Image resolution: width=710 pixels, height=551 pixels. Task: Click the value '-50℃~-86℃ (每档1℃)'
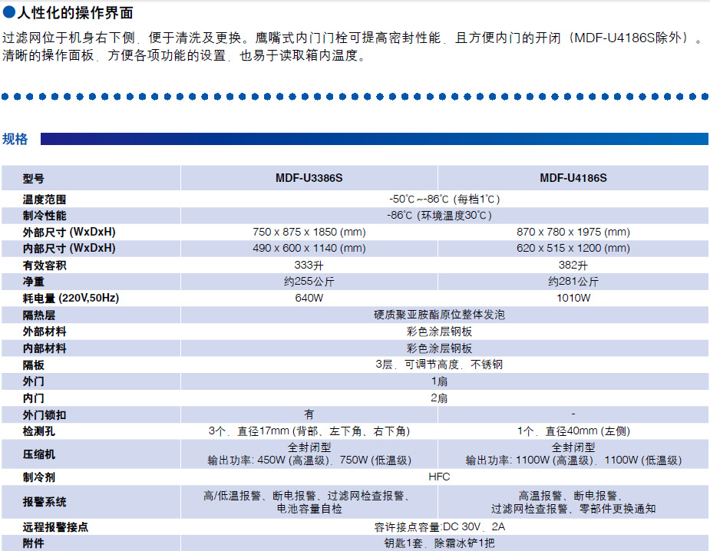click(x=444, y=200)
